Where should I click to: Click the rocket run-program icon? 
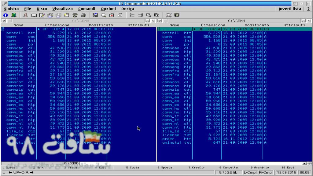(x=26, y=15)
